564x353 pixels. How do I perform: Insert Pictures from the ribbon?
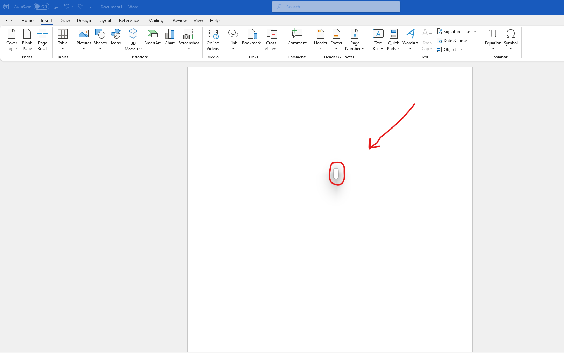[84, 40]
